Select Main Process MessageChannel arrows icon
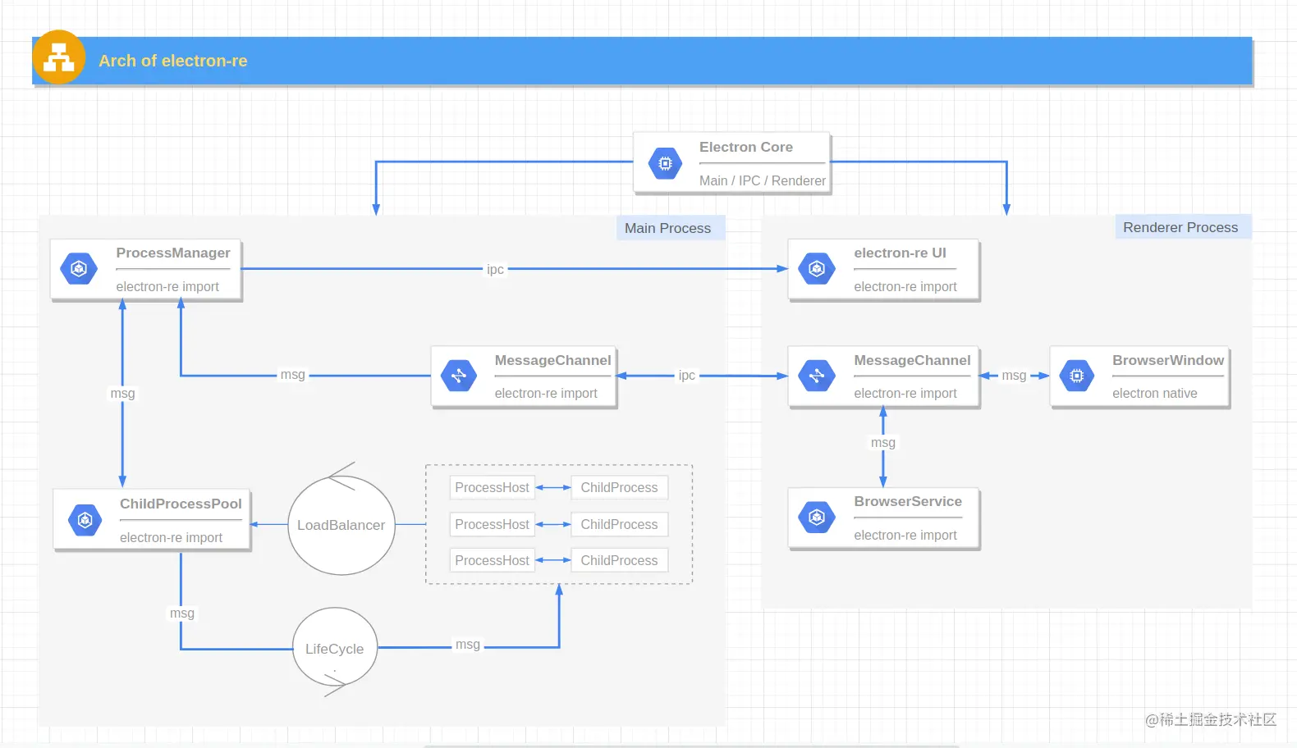The image size is (1297, 748). (459, 376)
